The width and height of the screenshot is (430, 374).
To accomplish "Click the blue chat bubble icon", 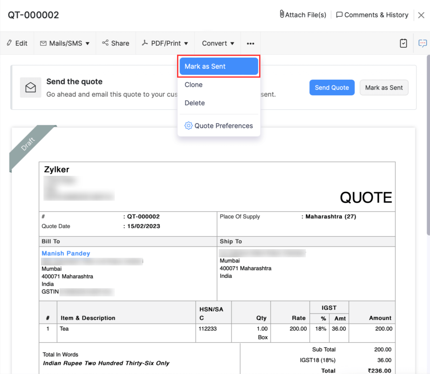I will point(422,43).
